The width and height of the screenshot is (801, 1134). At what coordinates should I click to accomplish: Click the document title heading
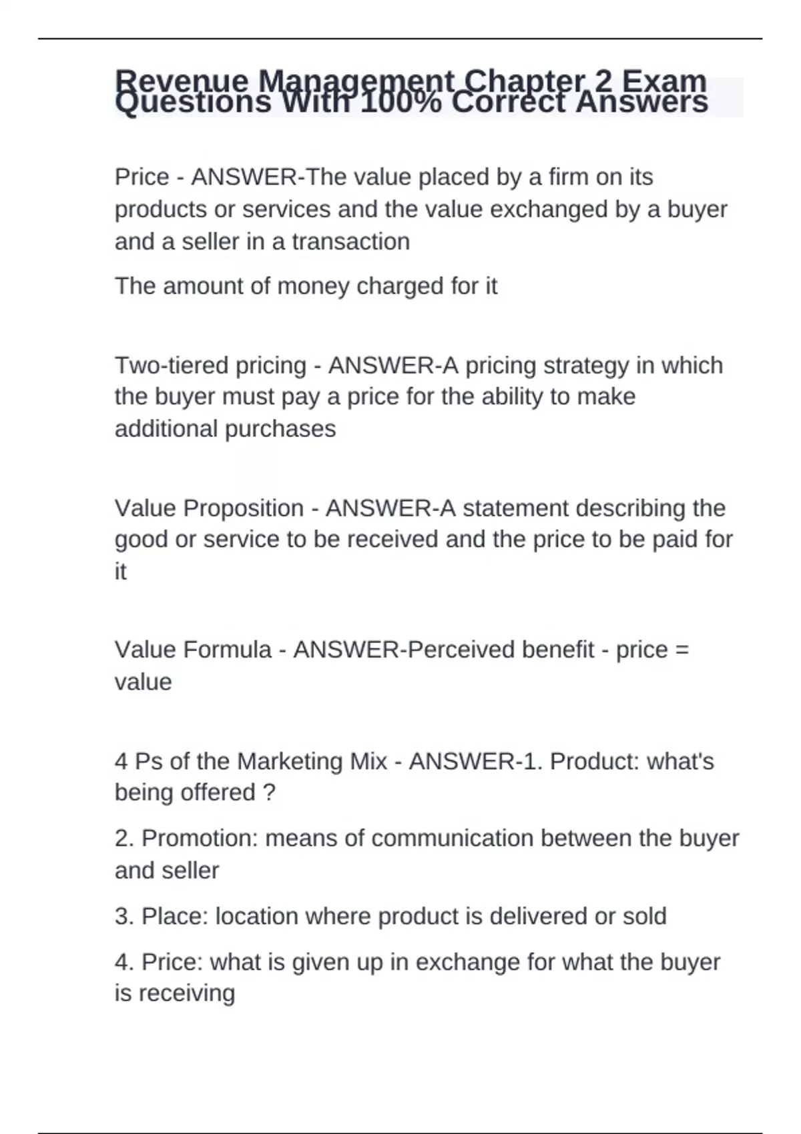click(411, 92)
